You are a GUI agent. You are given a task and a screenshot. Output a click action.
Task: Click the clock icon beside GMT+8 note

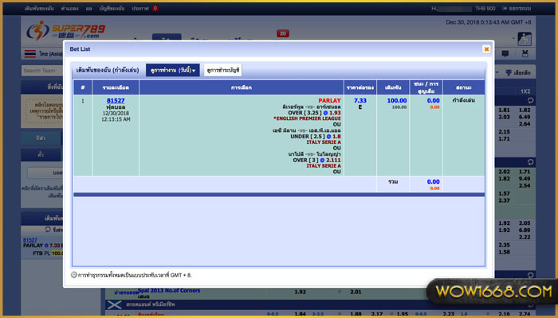point(74,274)
